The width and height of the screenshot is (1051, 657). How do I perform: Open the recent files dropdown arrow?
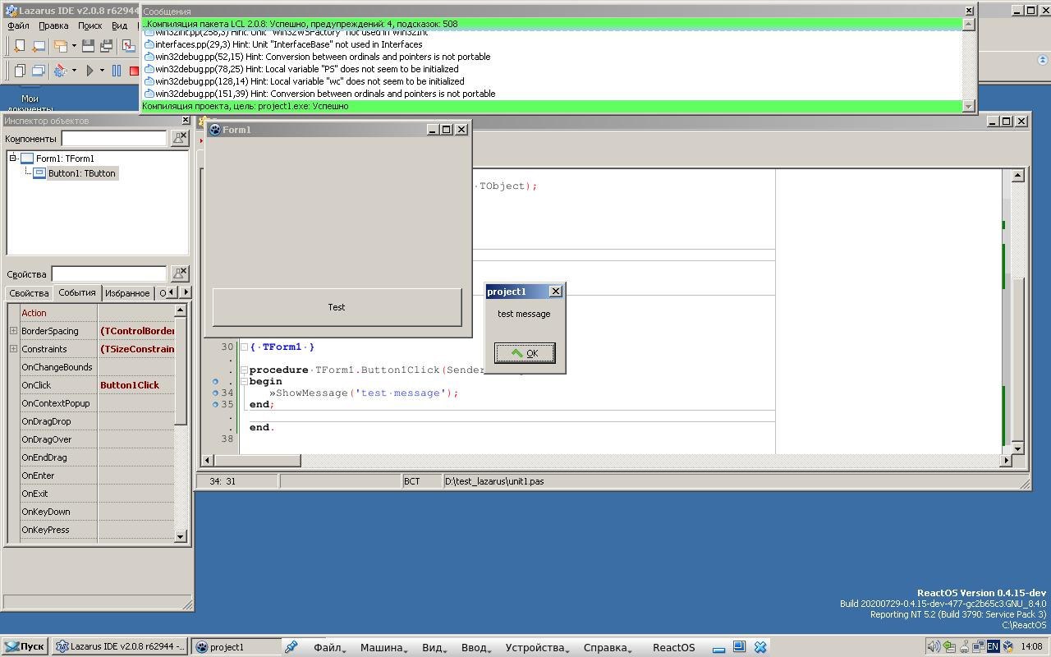[x=73, y=46]
